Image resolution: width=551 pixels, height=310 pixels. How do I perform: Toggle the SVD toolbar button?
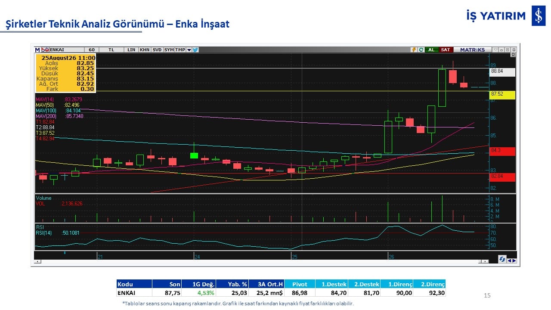pyautogui.click(x=157, y=50)
